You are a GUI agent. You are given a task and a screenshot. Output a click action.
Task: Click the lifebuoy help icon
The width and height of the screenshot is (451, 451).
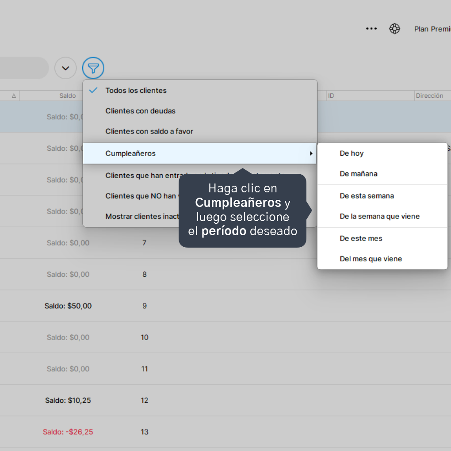[394, 29]
